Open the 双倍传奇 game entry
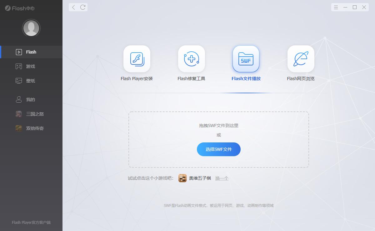Image resolution: width=375 pixels, height=231 pixels. [x=31, y=128]
